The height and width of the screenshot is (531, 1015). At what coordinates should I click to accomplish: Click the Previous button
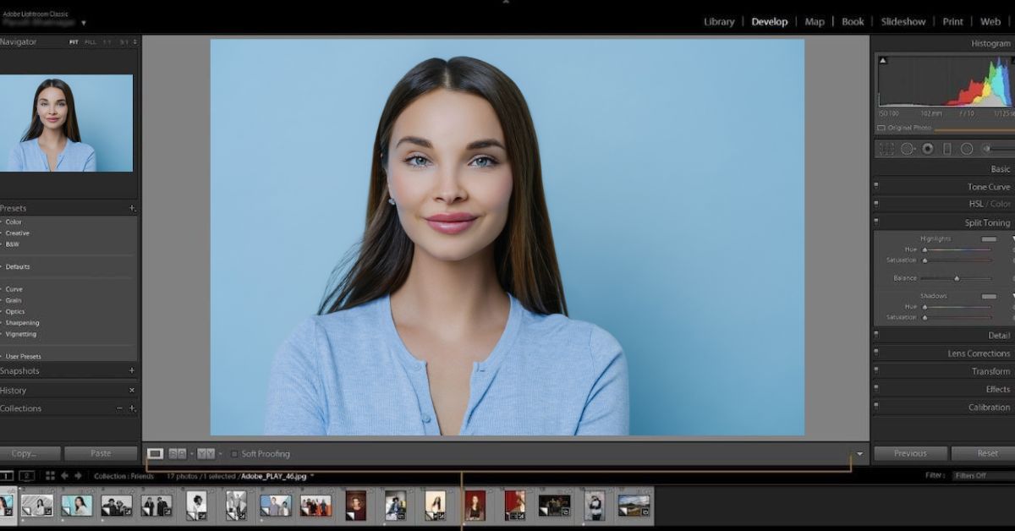pyautogui.click(x=910, y=454)
